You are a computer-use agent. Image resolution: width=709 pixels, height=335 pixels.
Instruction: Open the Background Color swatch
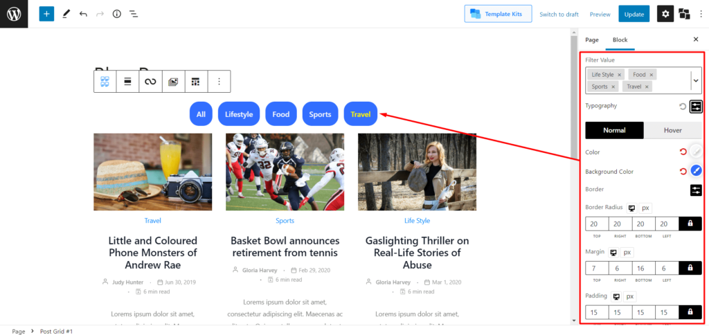pyautogui.click(x=696, y=170)
